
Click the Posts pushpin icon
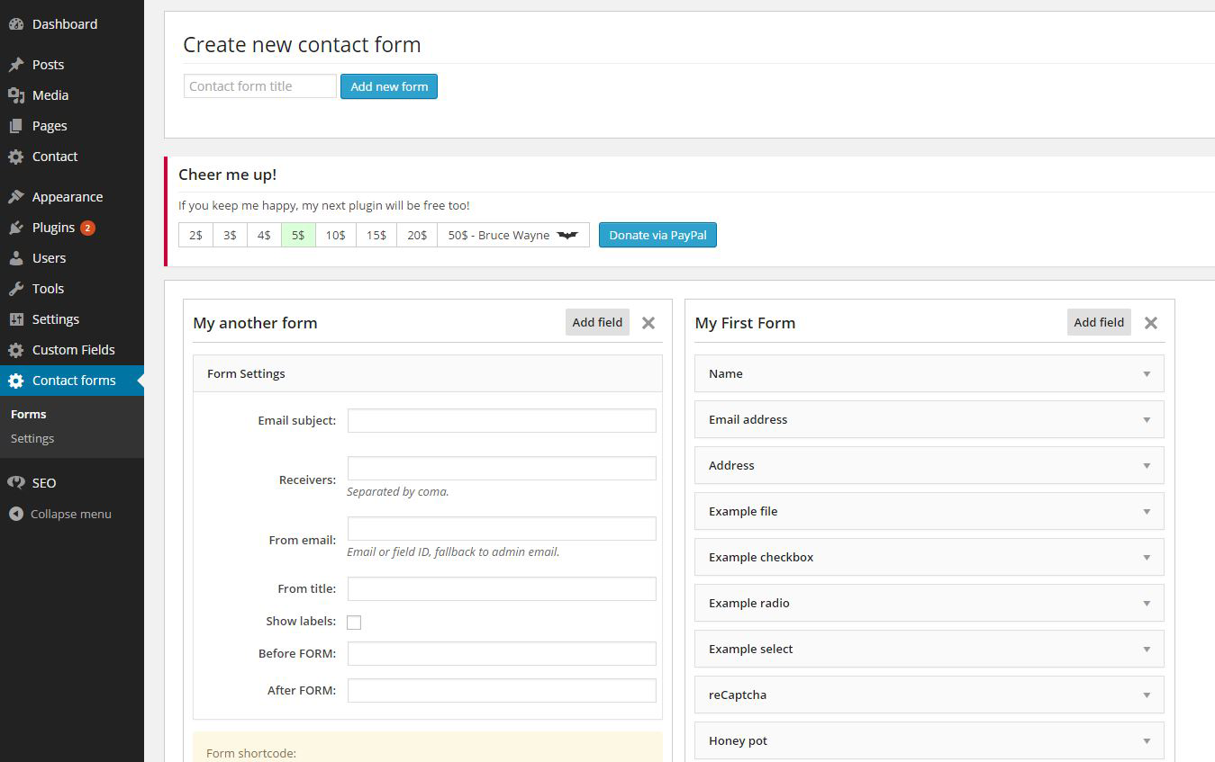point(15,65)
